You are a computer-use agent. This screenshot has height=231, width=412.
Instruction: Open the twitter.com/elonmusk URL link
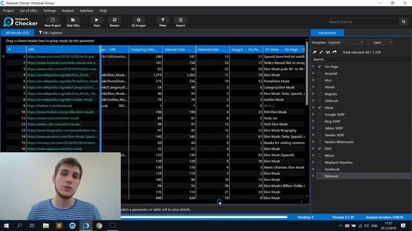coord(50,106)
